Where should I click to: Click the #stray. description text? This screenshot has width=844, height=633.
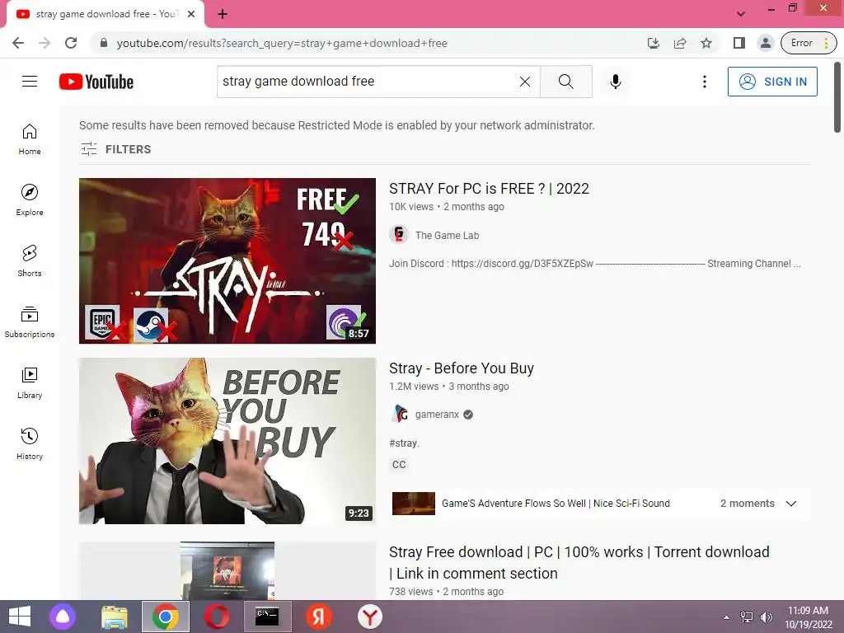(404, 443)
